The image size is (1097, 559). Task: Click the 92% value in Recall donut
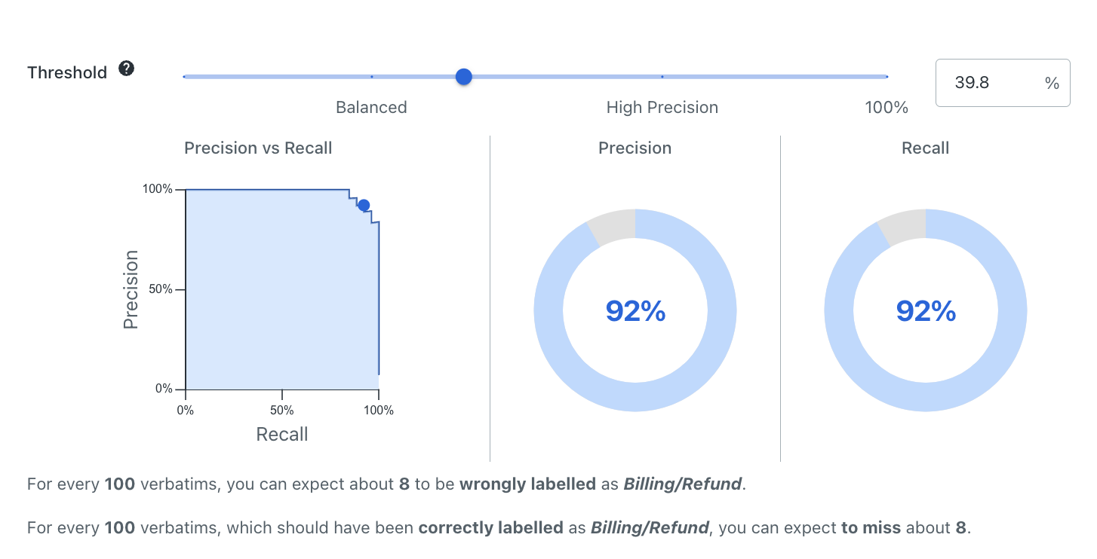926,311
